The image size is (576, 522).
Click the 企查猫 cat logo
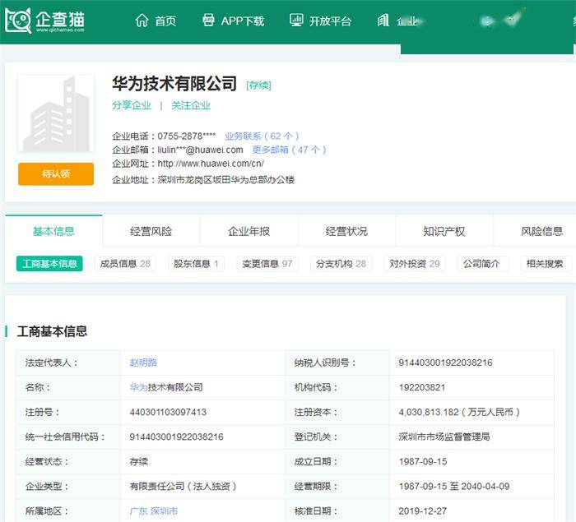pos(18,21)
